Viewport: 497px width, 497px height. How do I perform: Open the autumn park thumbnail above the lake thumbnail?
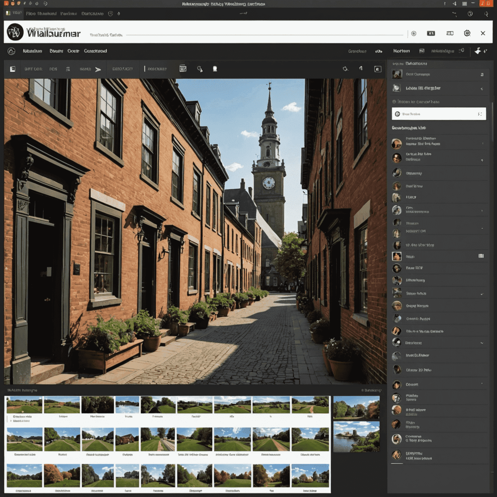point(356,408)
